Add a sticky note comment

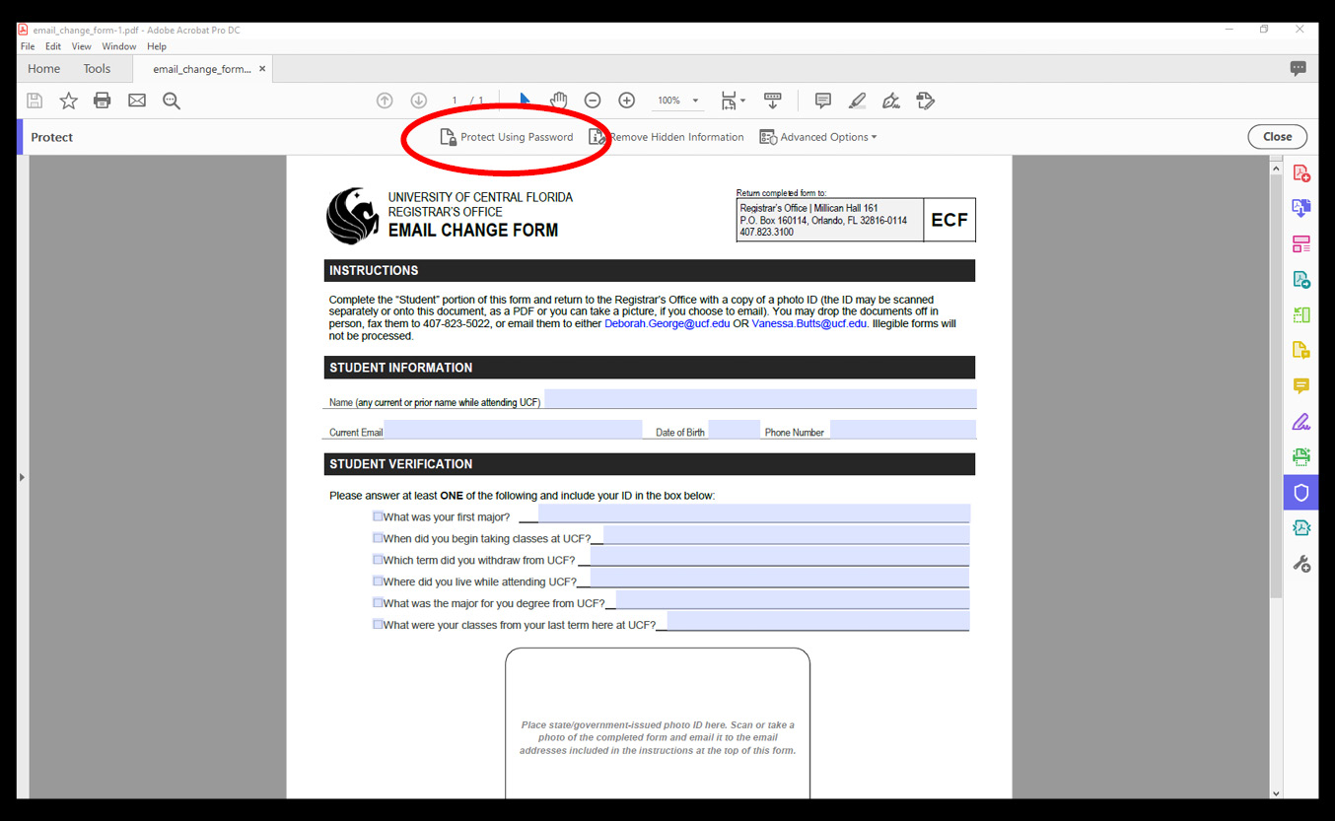823,101
